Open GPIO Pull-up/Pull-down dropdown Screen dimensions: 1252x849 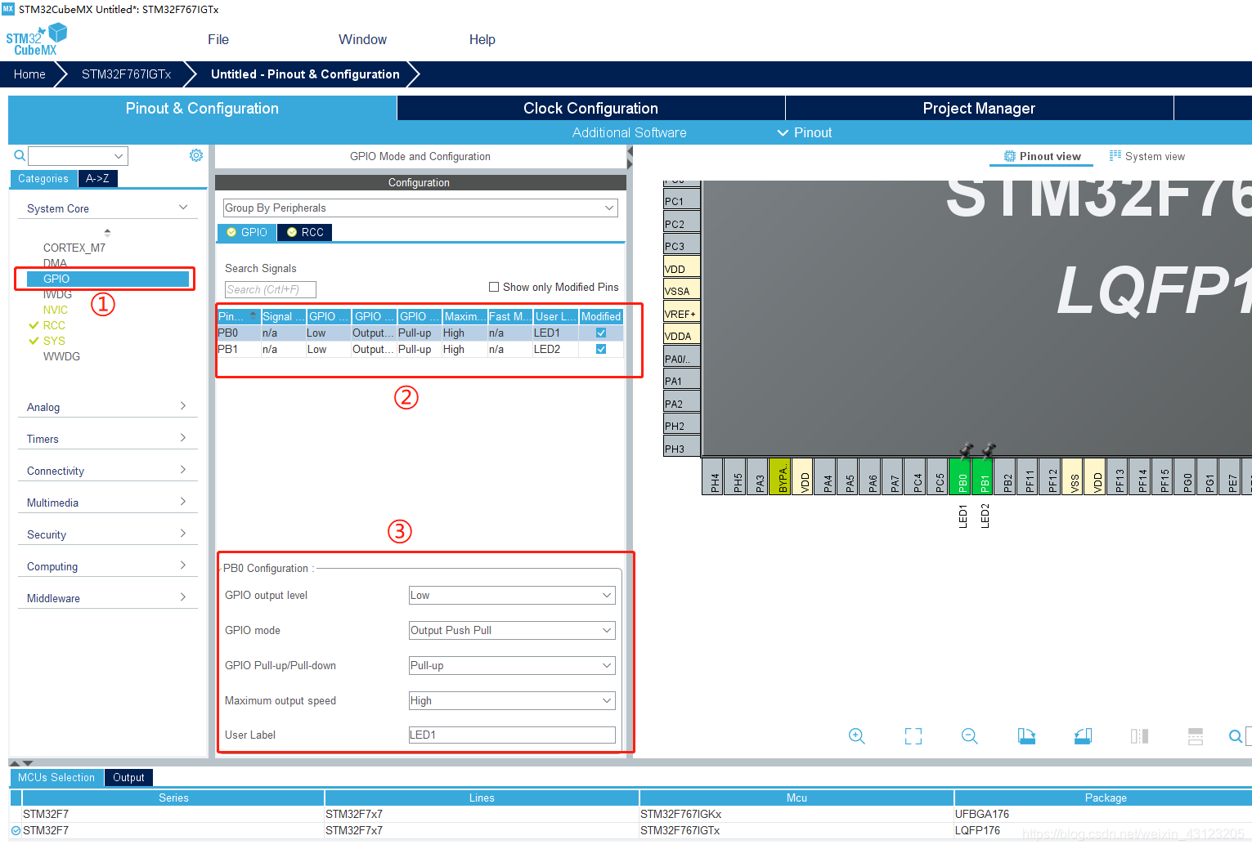(512, 665)
